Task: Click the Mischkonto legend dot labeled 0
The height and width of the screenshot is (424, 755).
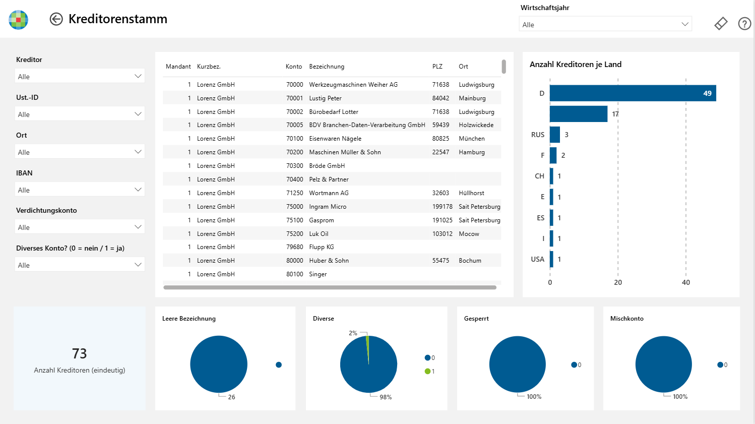Action: point(720,365)
